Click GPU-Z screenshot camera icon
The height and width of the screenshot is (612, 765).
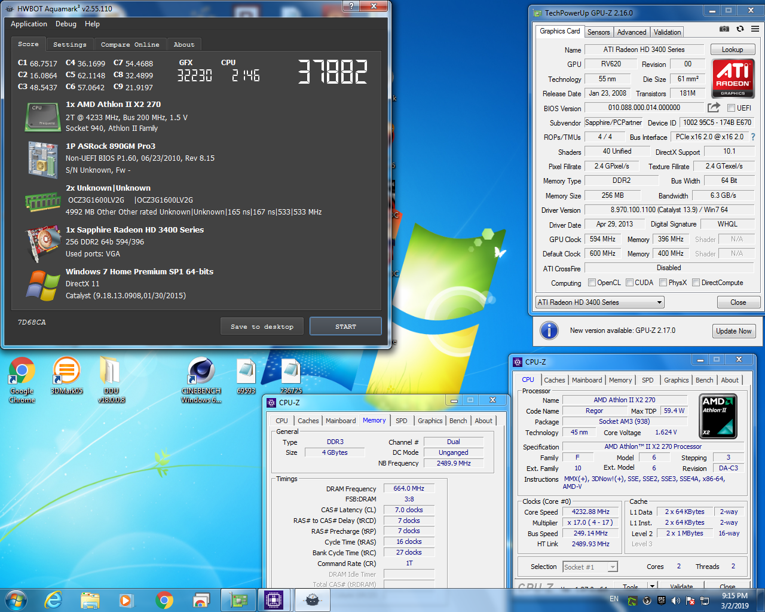(x=724, y=29)
